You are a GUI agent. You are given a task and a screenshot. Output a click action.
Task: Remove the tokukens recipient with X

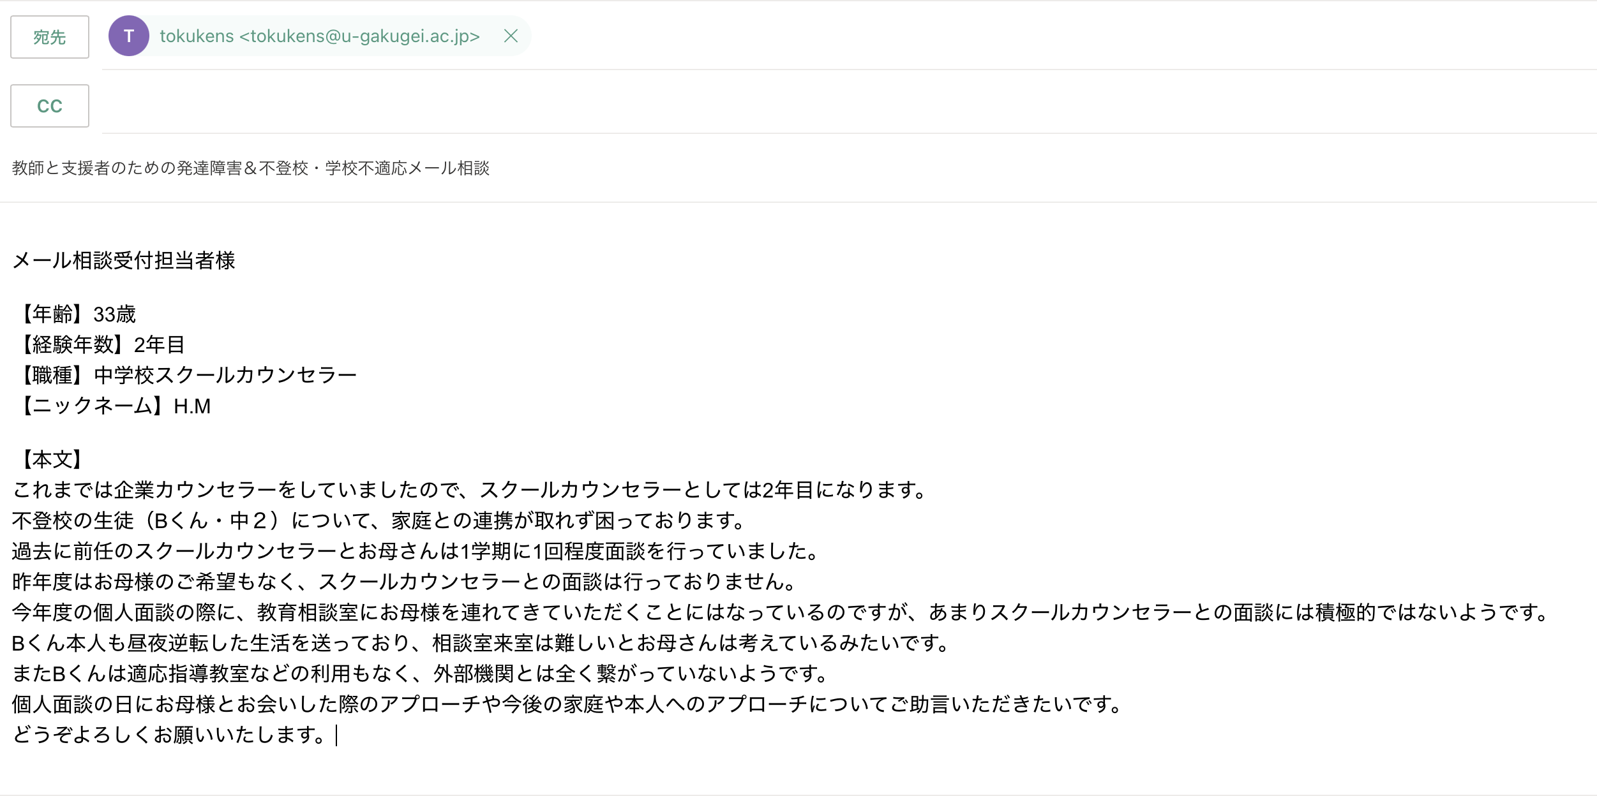[x=511, y=36]
